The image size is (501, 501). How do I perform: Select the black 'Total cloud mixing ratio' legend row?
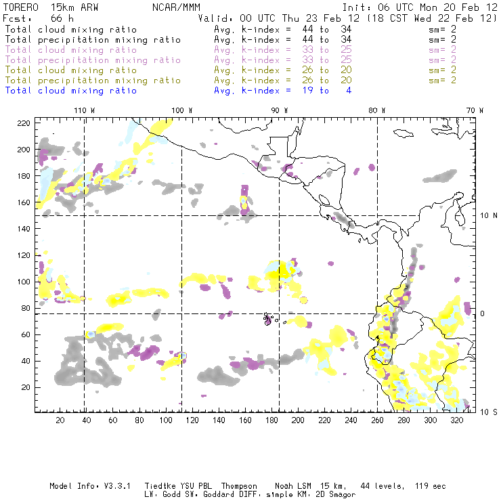(x=230, y=30)
